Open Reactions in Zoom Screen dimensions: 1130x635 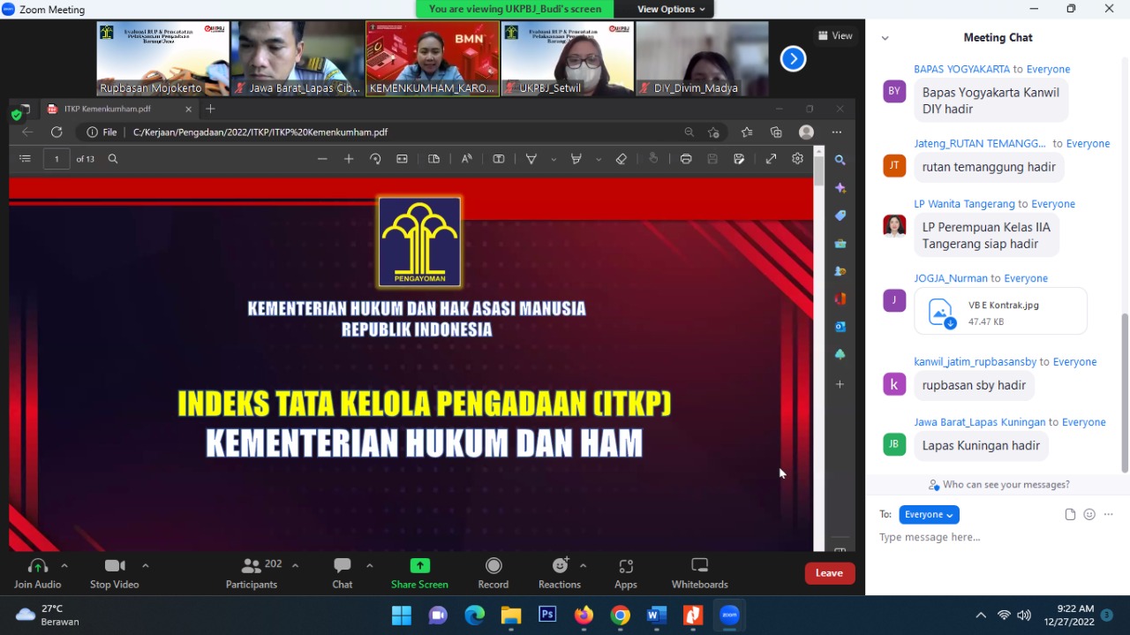pyautogui.click(x=560, y=573)
